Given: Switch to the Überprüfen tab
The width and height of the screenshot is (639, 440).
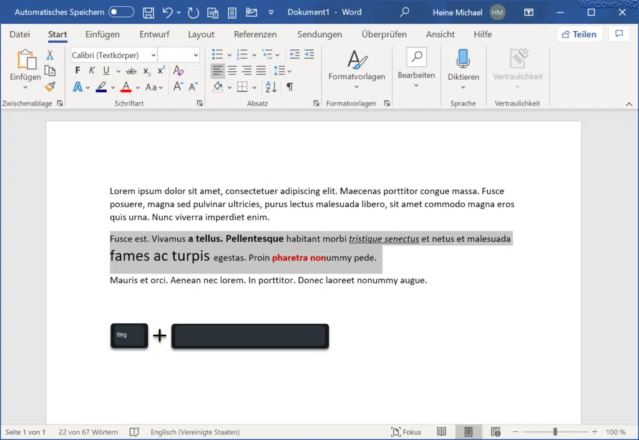Looking at the screenshot, I should point(384,34).
